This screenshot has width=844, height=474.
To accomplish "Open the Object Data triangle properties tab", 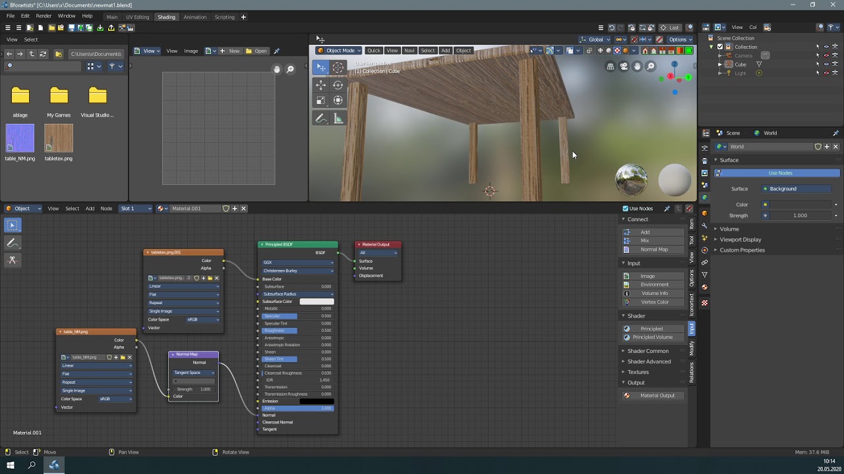I will coord(704,275).
